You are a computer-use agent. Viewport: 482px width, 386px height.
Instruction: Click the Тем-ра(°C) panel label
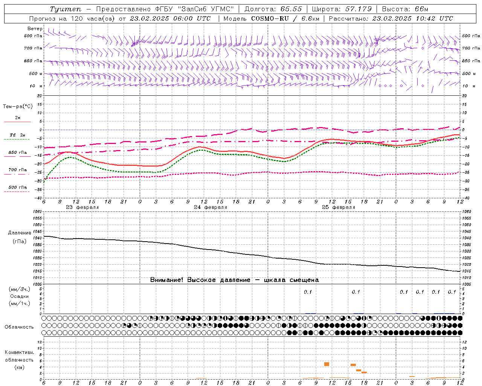click(x=18, y=107)
